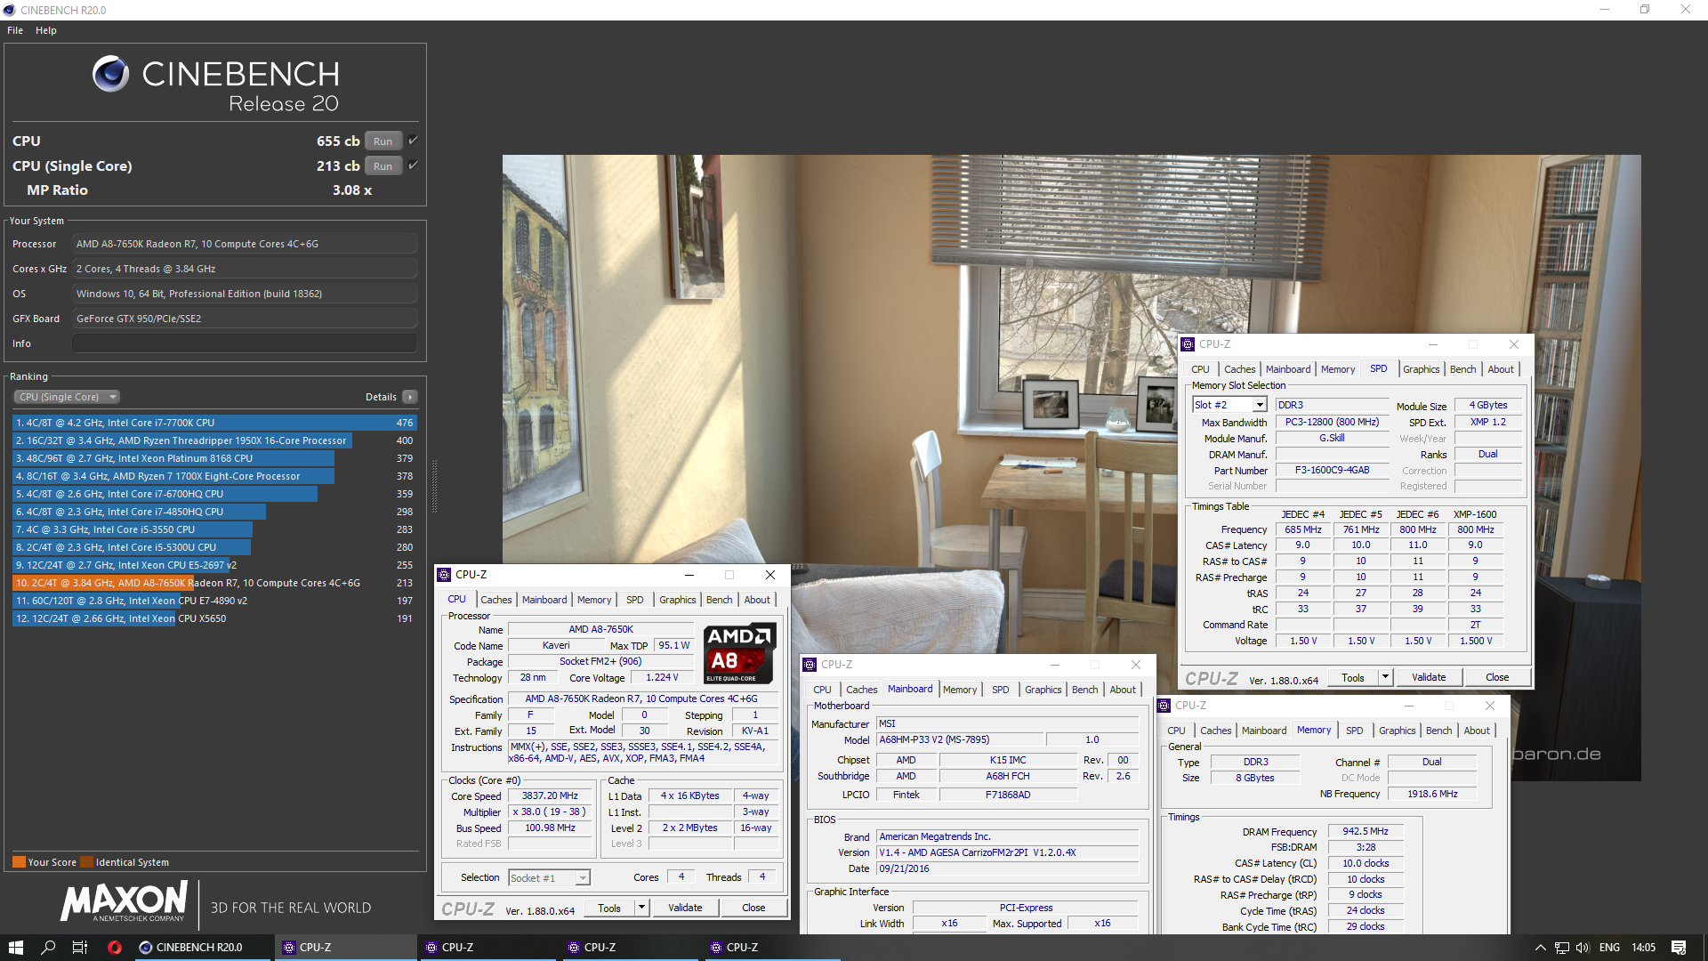Click the orange Your Score legend swatch

(x=19, y=862)
